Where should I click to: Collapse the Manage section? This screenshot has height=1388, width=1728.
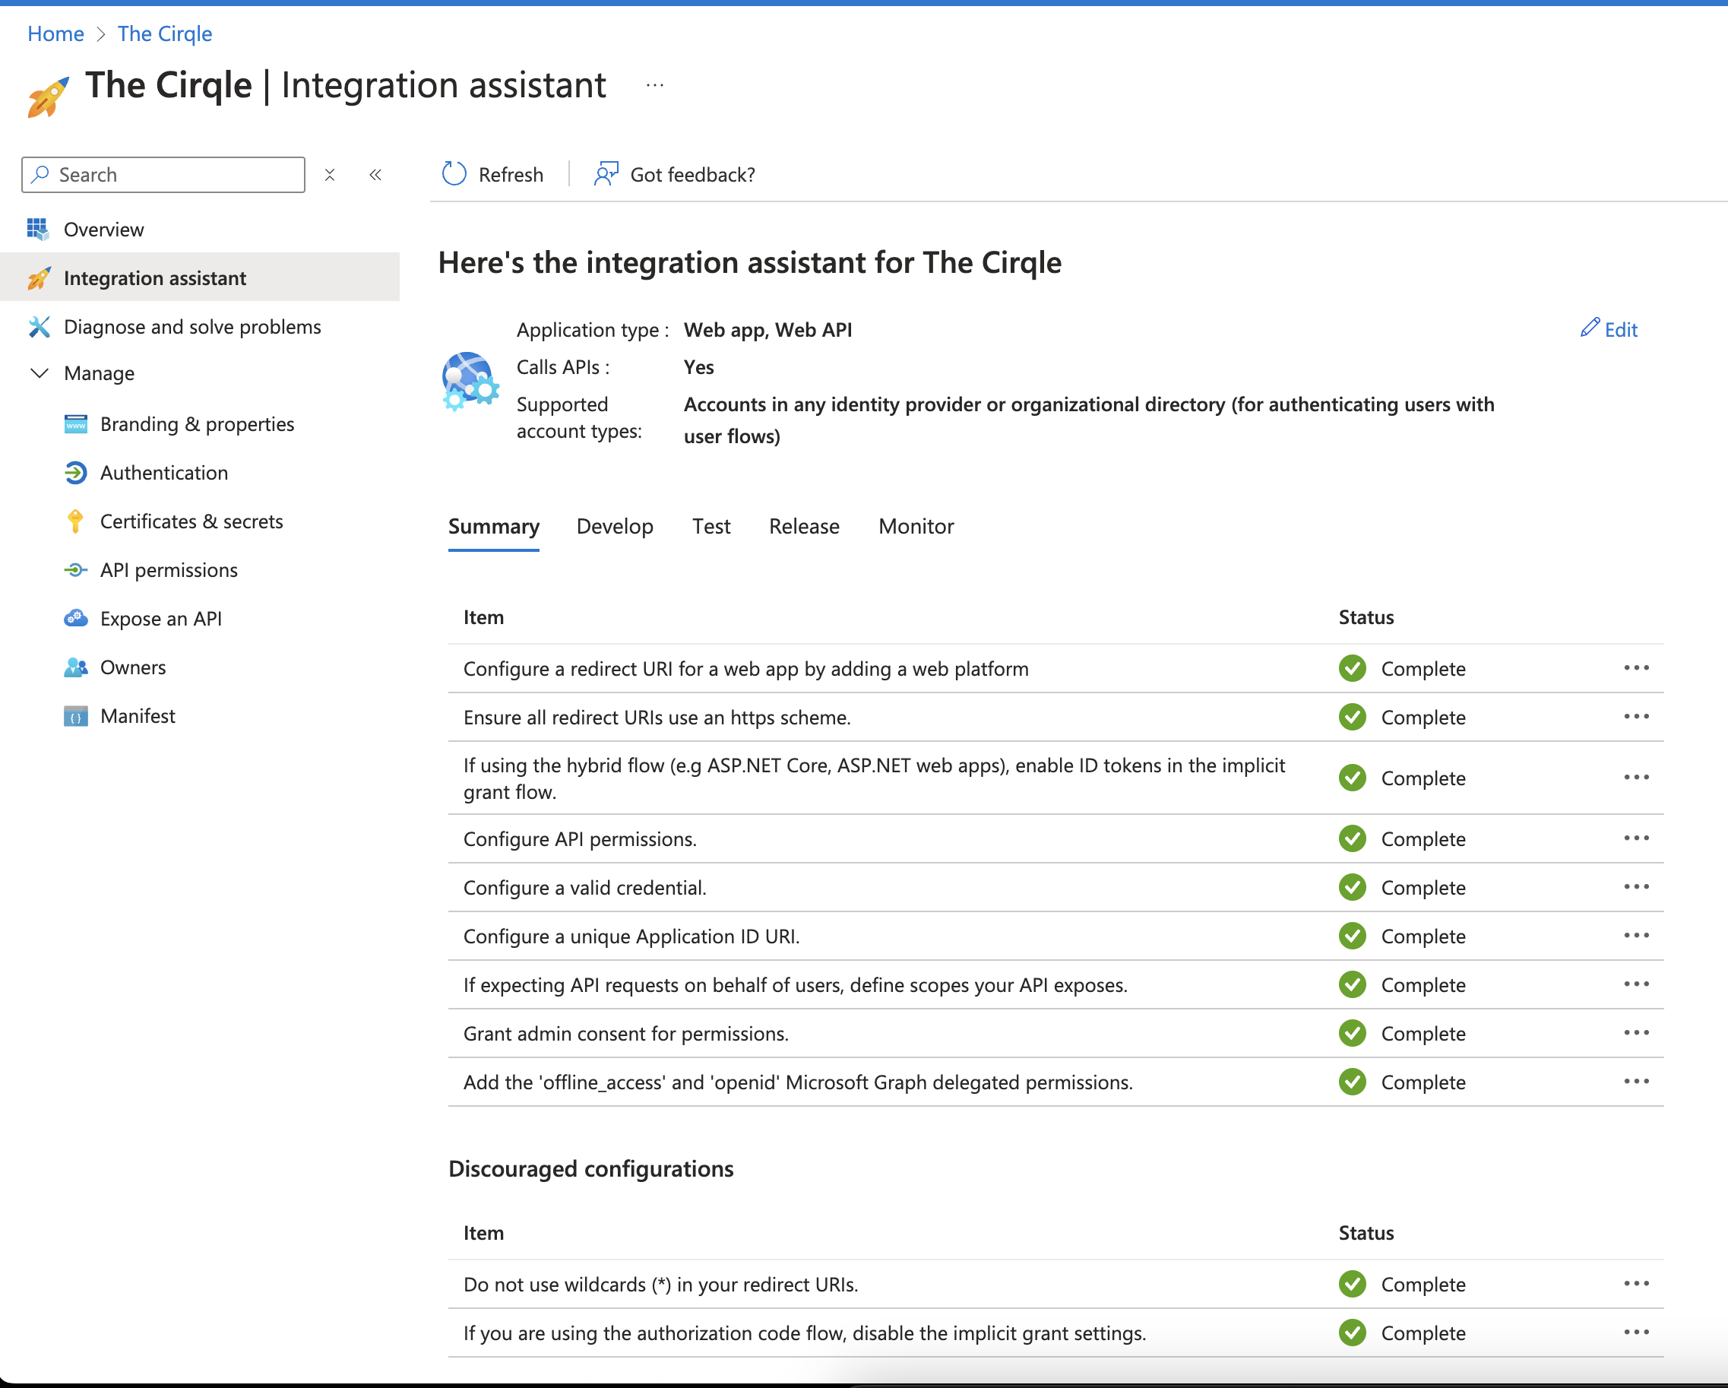(x=39, y=373)
